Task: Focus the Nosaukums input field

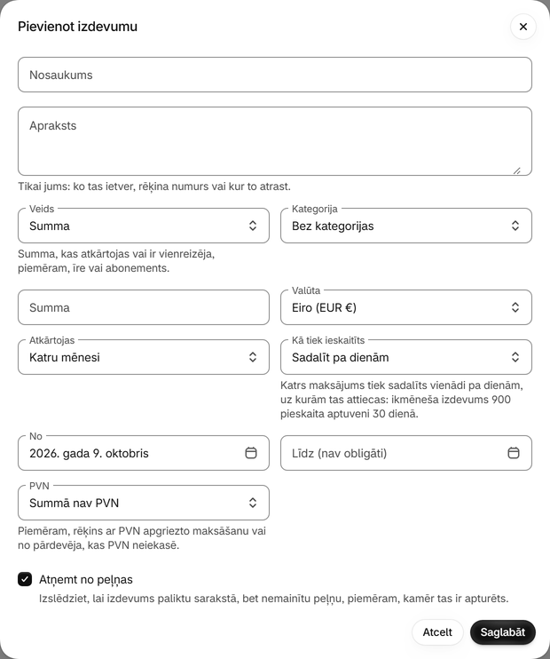Action: 275,75
